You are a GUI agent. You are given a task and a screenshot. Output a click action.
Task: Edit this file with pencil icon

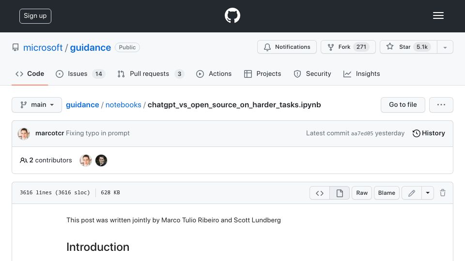click(412, 193)
